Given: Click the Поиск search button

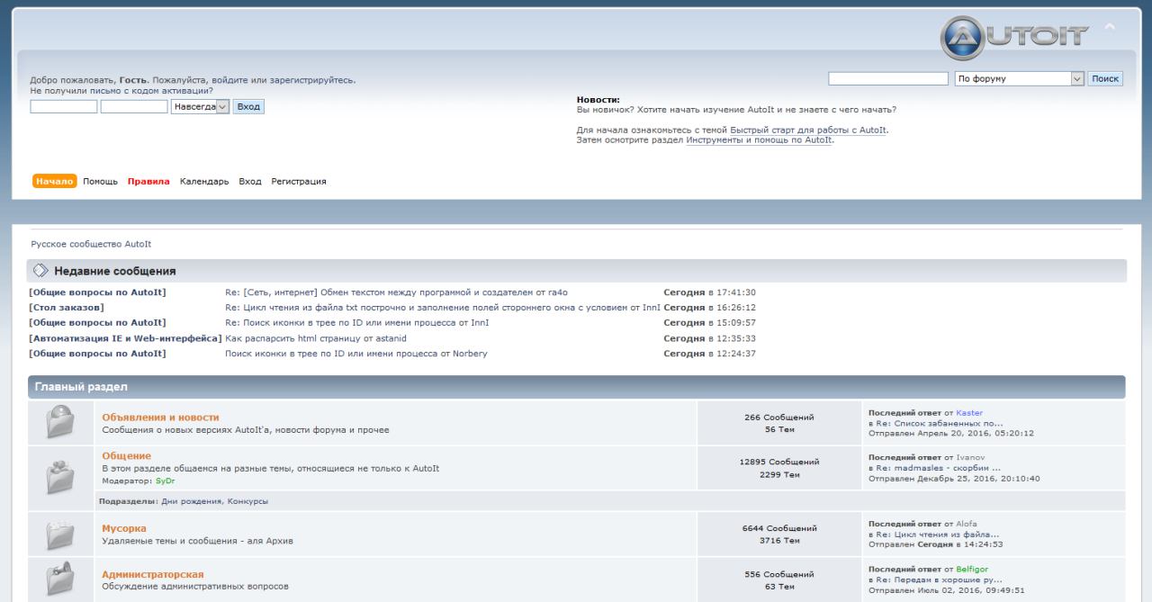Looking at the screenshot, I should click(x=1105, y=79).
